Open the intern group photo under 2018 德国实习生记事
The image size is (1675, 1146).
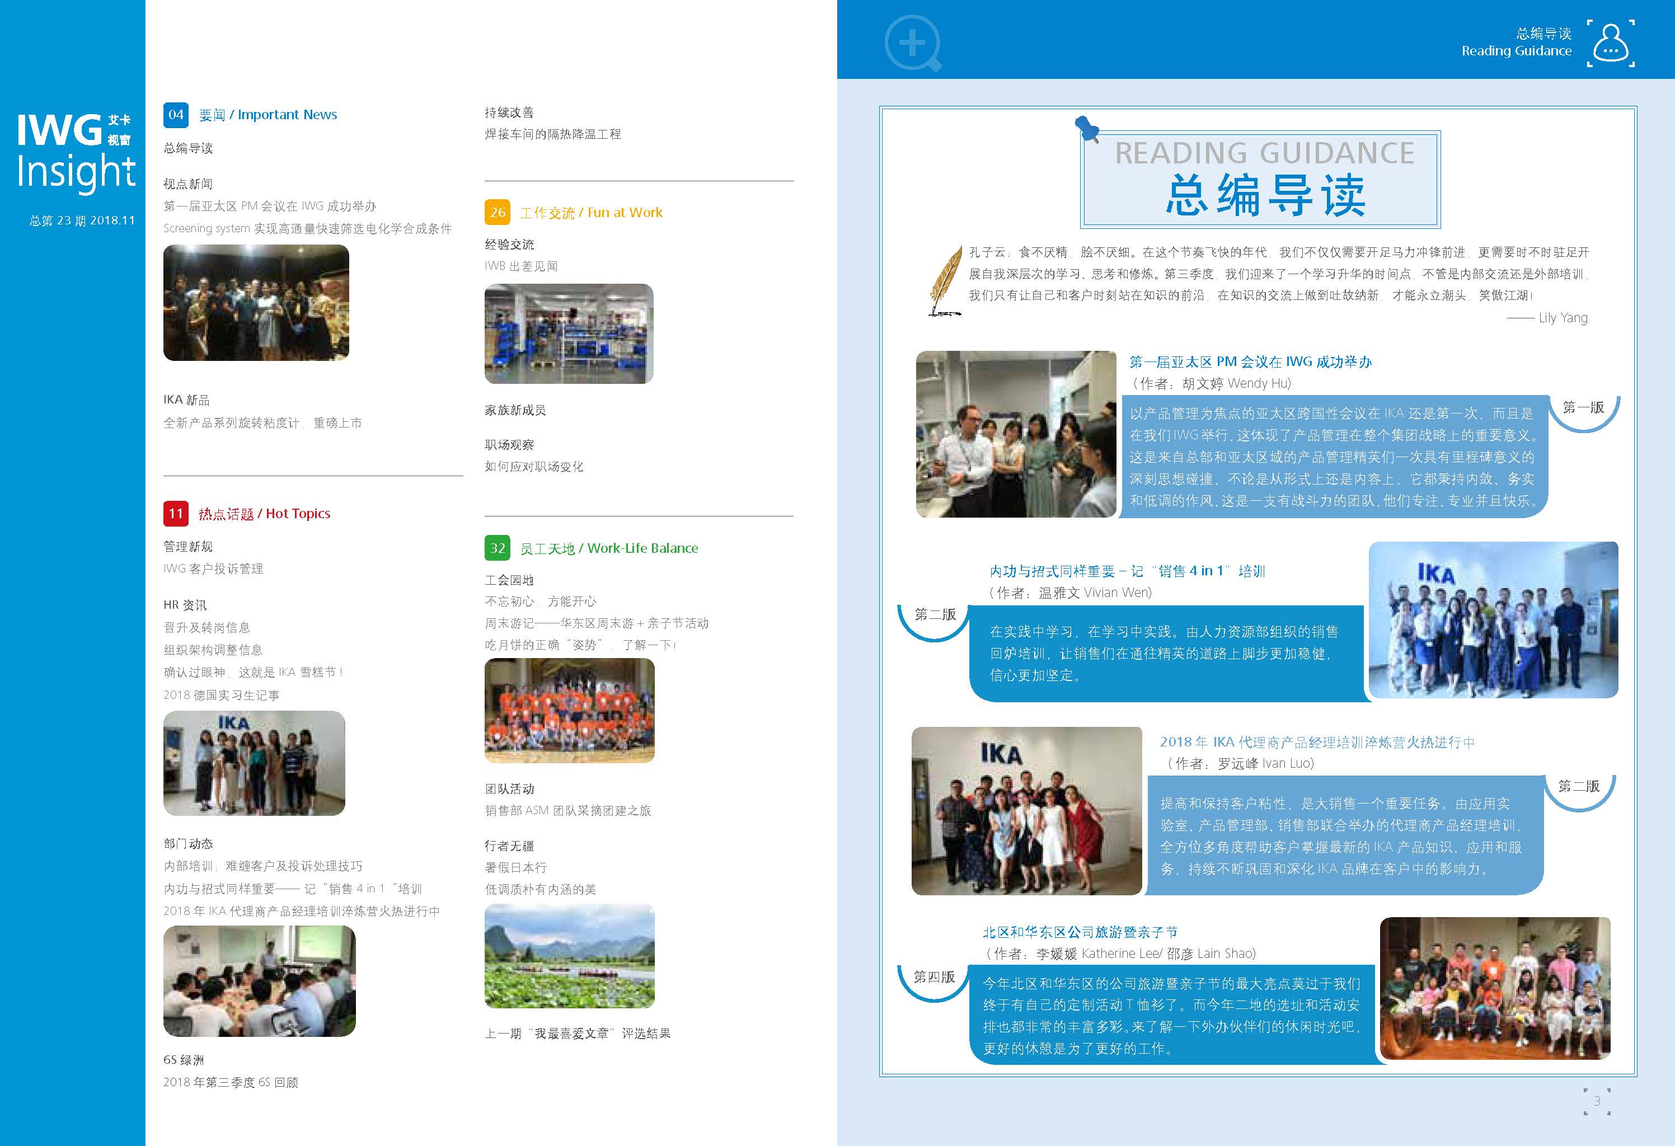(254, 763)
